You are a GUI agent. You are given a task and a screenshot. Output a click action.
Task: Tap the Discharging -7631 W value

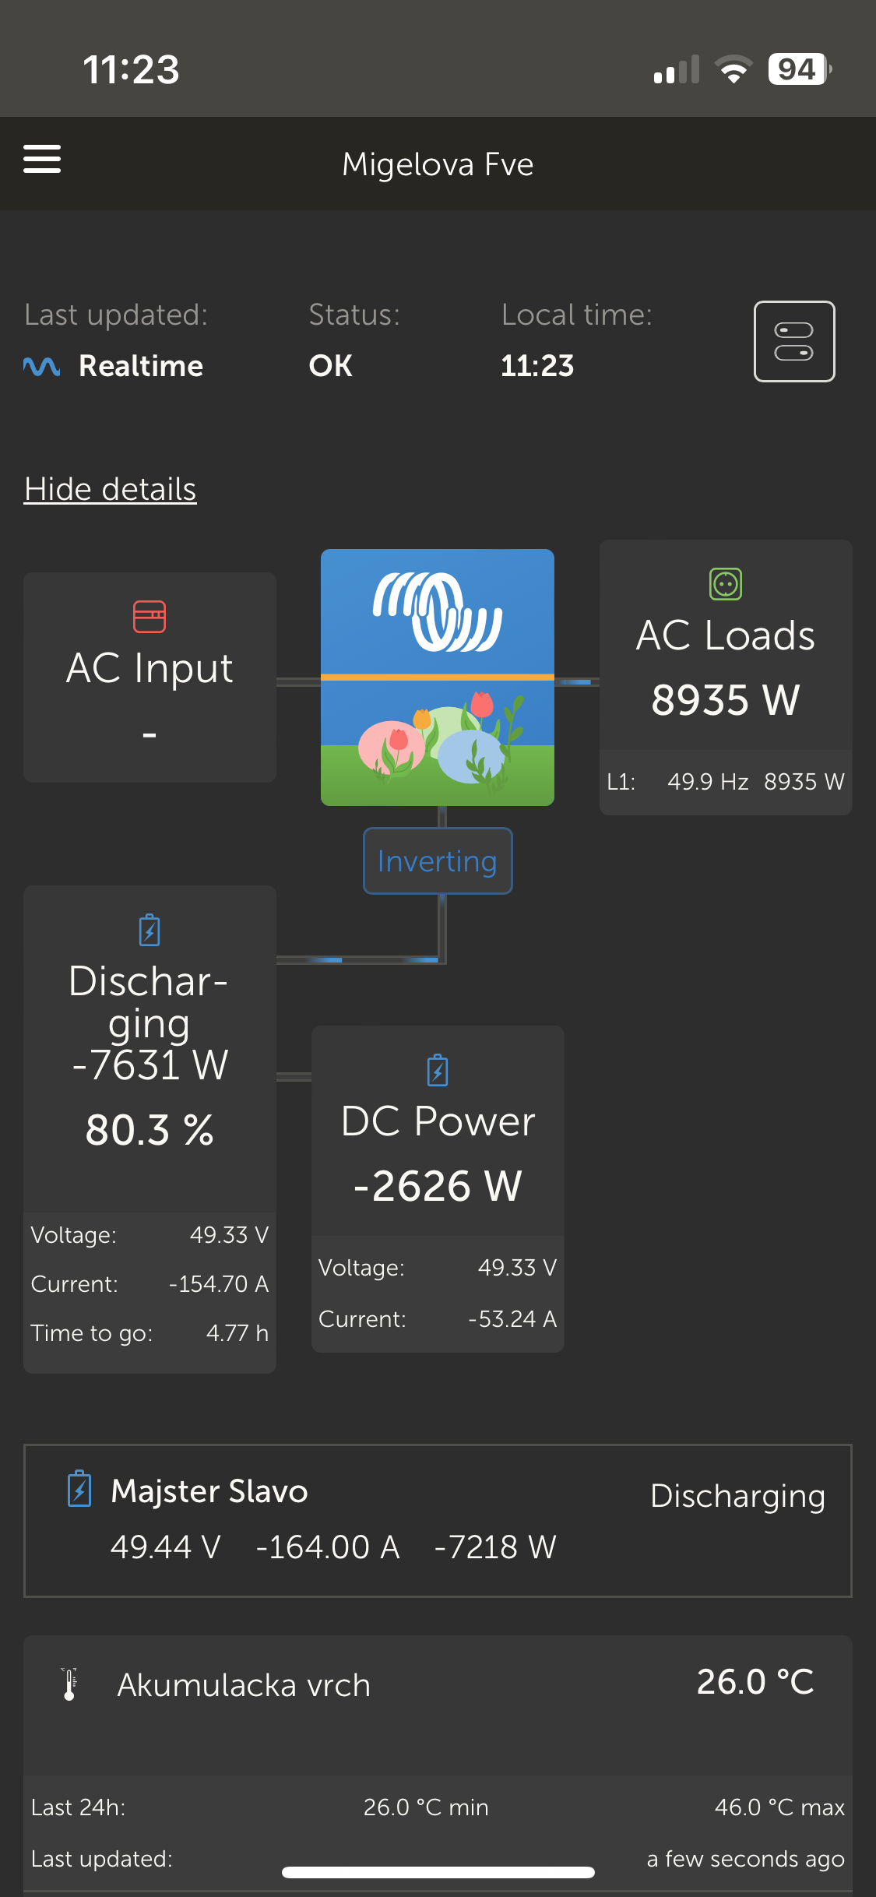point(150,1065)
